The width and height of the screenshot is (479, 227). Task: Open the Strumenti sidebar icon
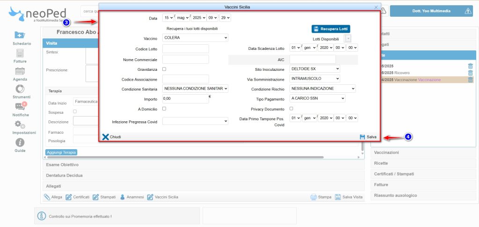coord(20,89)
